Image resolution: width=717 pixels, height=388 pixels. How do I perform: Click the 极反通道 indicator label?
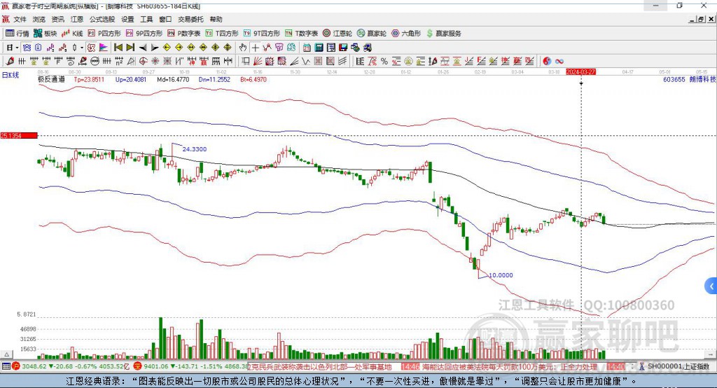click(x=51, y=79)
